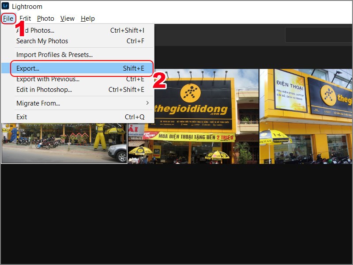Open the Photo menu
Image resolution: width=353 pixels, height=265 pixels.
(x=45, y=19)
